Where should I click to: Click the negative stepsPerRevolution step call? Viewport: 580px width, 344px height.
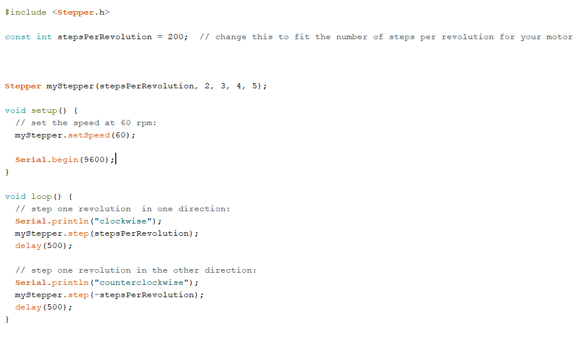109,295
